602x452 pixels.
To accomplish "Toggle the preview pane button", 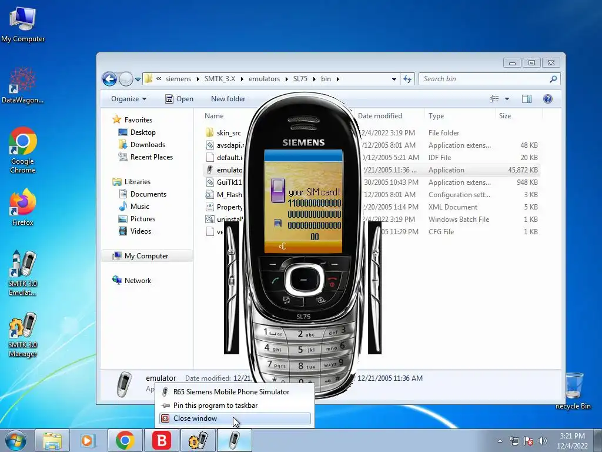I will (x=526, y=99).
